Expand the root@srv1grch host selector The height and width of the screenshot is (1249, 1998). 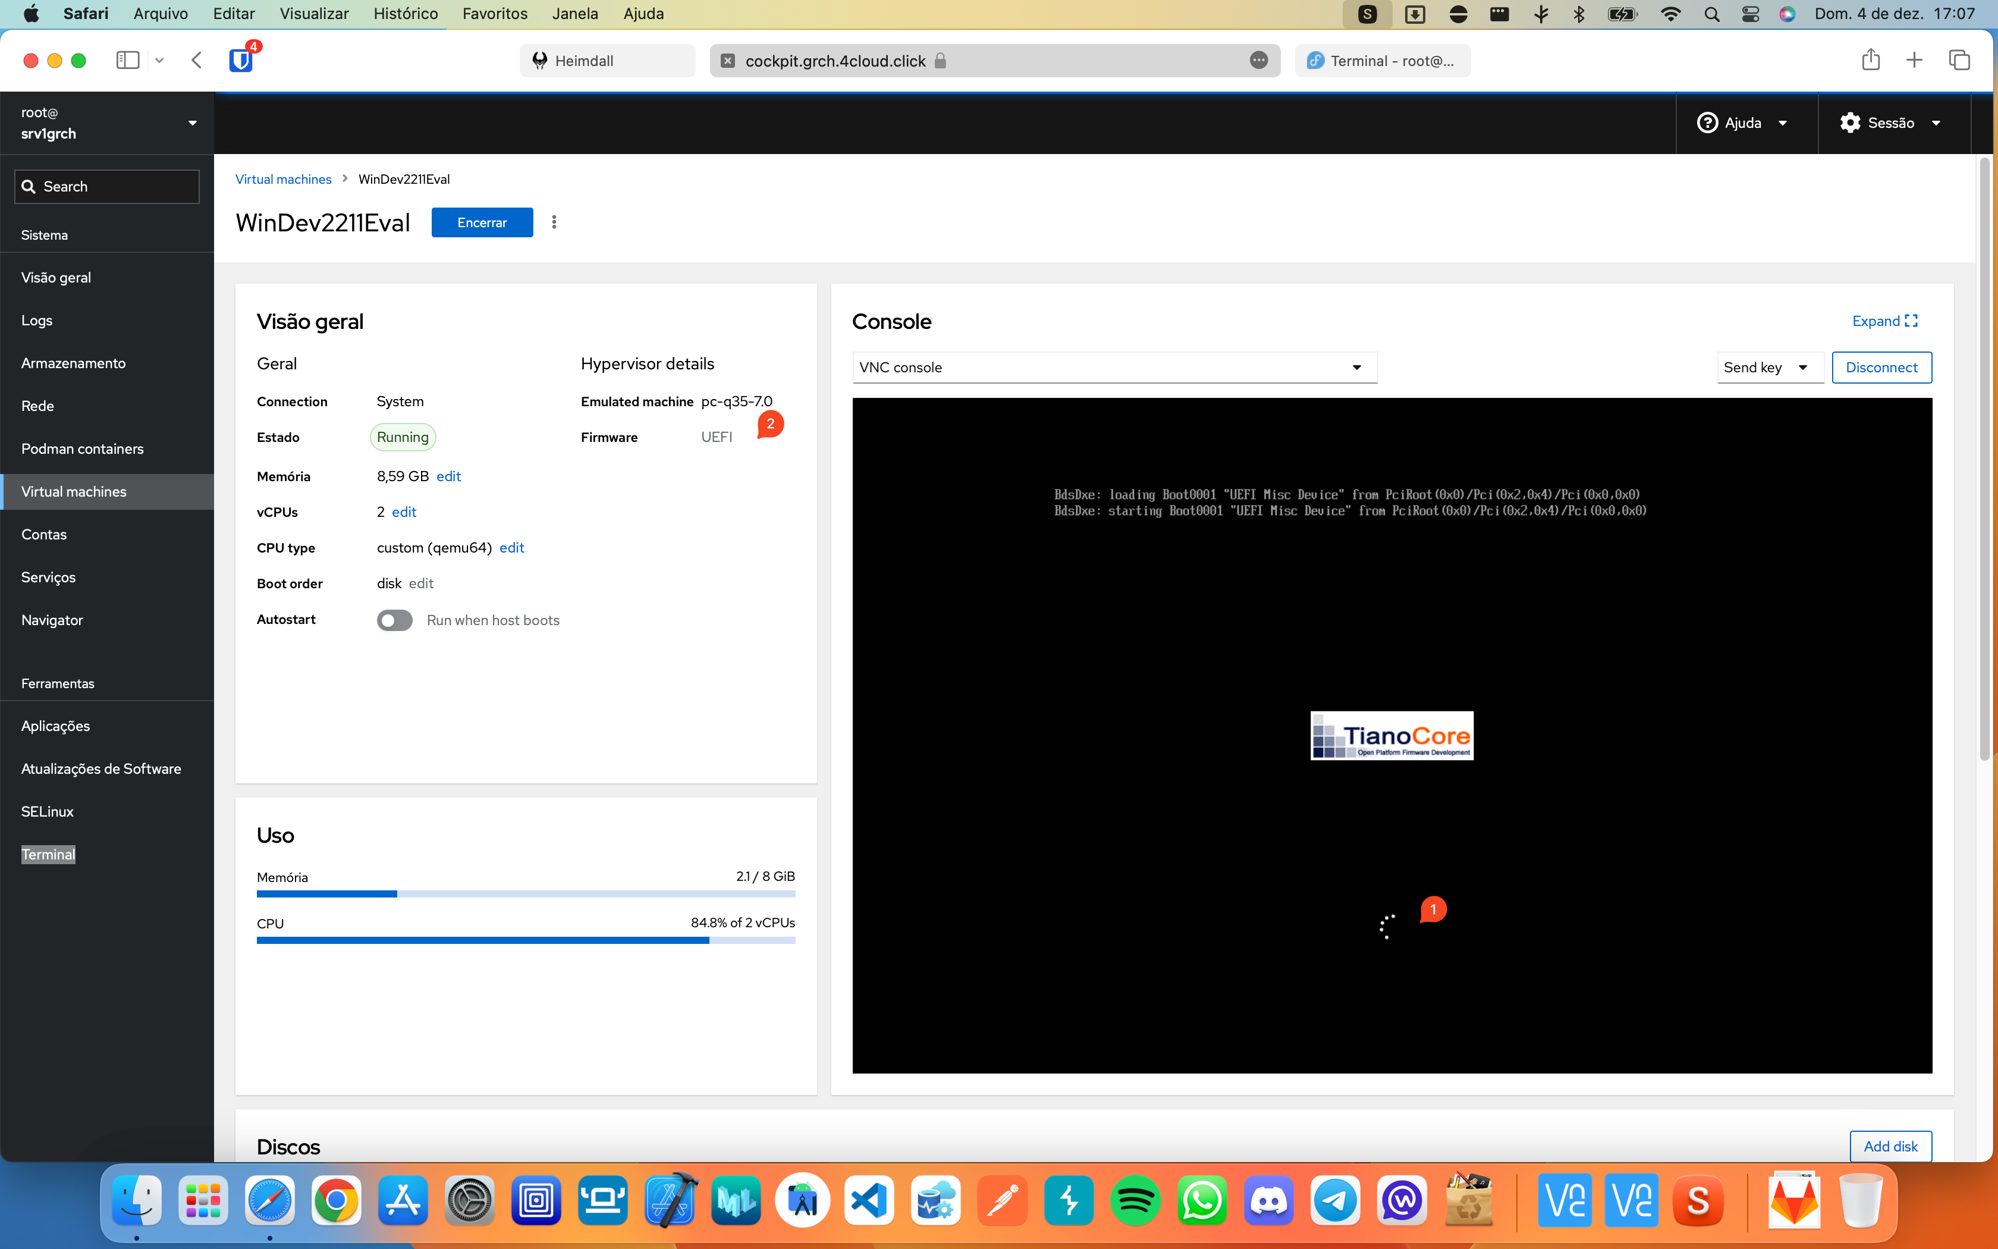pyautogui.click(x=107, y=123)
